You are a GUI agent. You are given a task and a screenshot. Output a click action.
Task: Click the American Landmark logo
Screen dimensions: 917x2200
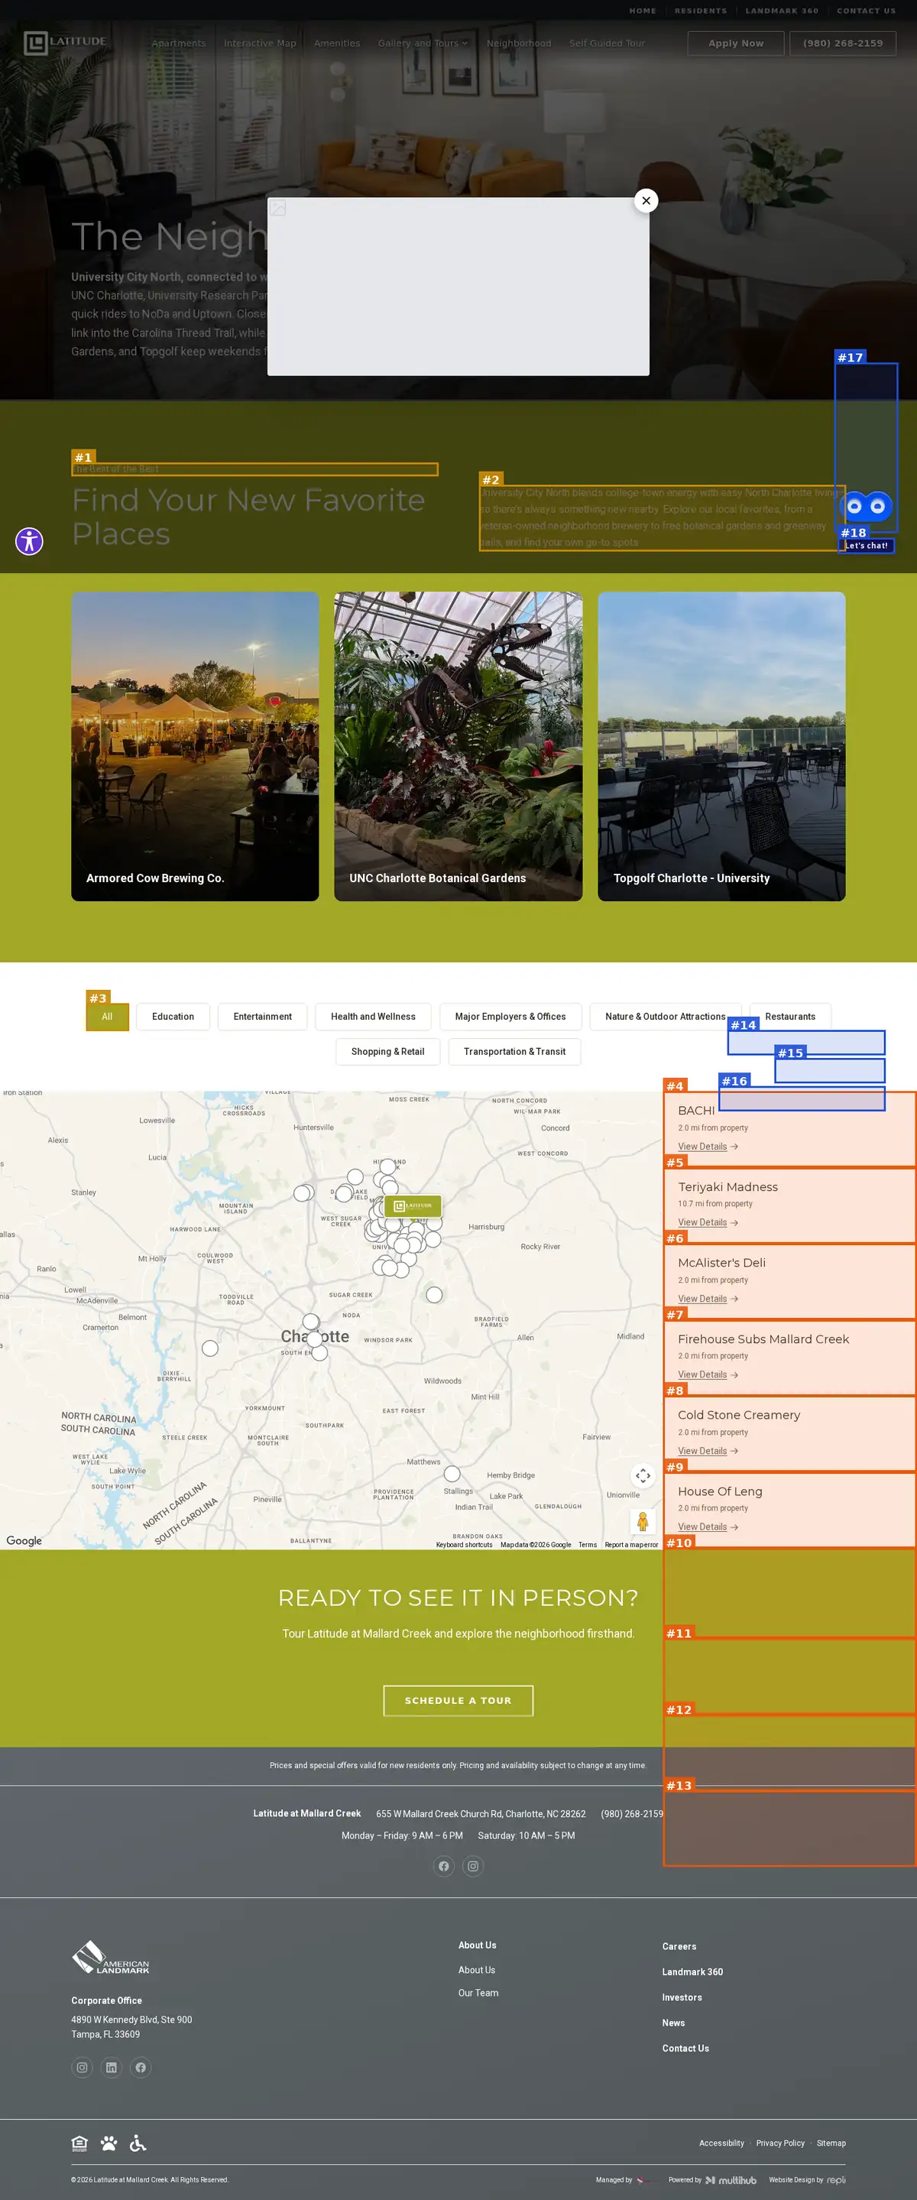click(110, 1957)
